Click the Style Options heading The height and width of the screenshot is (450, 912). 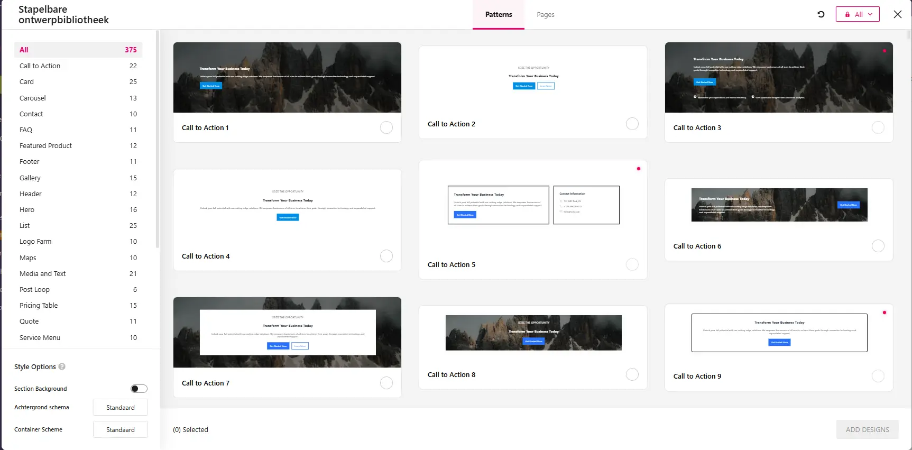(35, 366)
